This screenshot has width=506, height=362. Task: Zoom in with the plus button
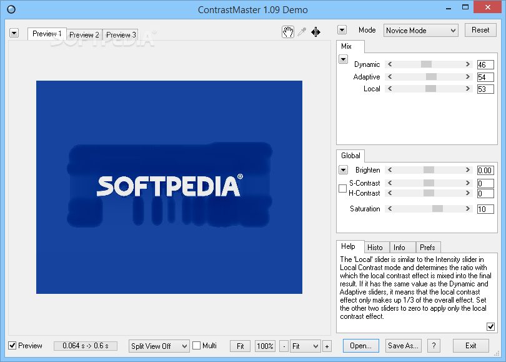327,346
